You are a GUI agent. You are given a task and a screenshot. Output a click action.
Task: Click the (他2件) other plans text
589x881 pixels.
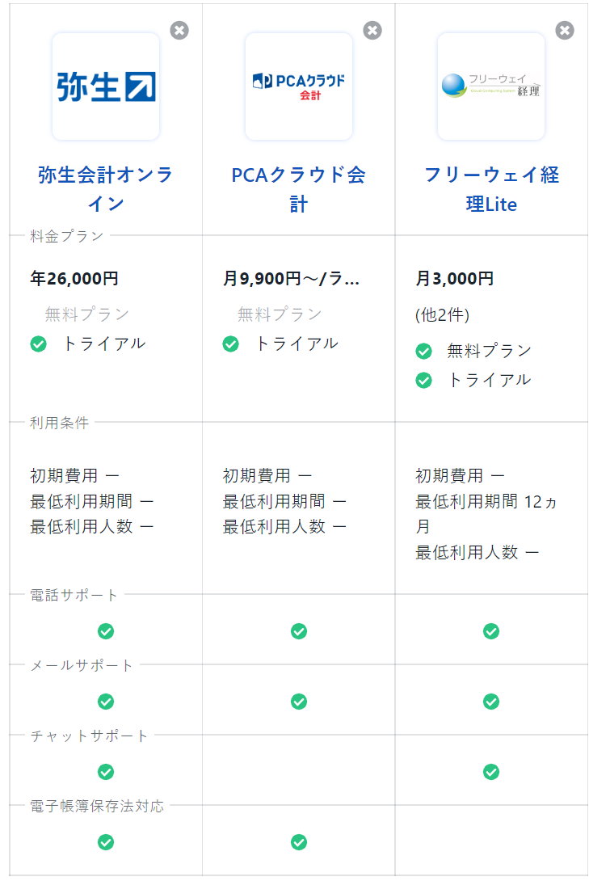pos(442,315)
